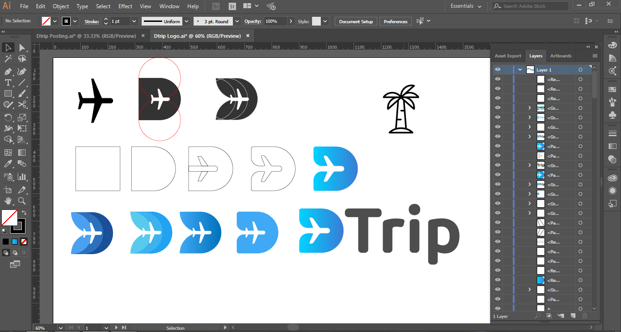Select the Hand tool

point(8,201)
